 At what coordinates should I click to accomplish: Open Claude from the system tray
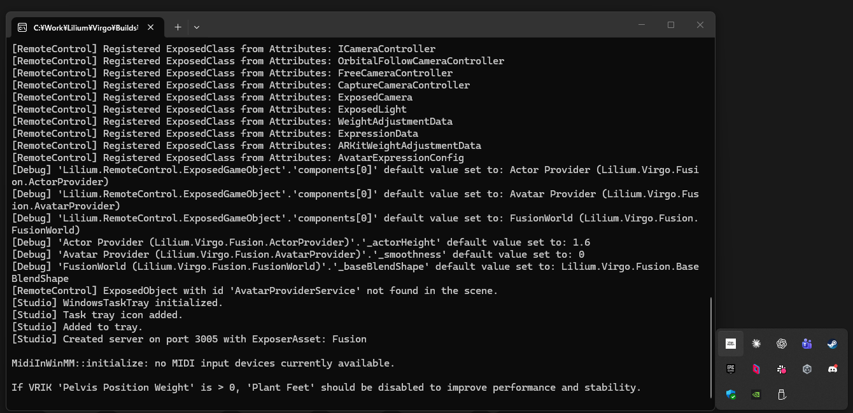point(756,344)
